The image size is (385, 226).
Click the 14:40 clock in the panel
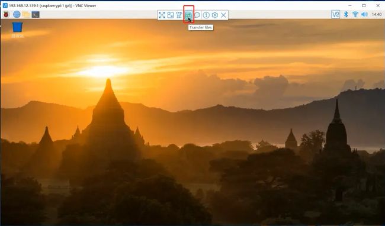click(x=376, y=14)
